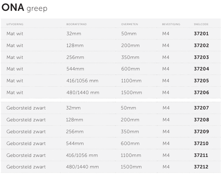Select the Overmeten column header
222x174 pixels.
(129, 24)
